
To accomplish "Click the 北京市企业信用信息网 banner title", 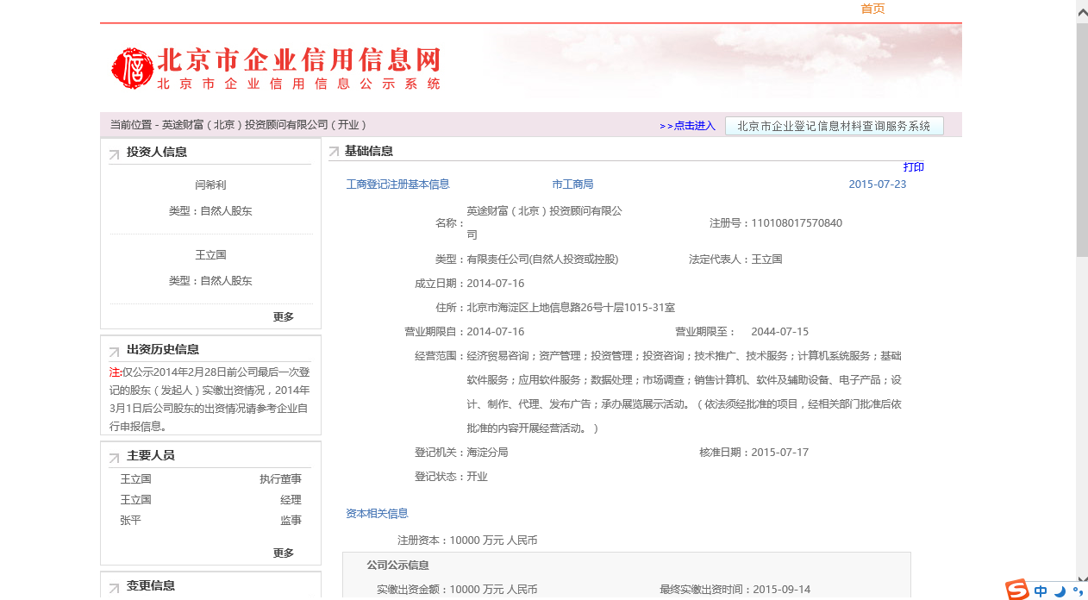I will click(298, 60).
